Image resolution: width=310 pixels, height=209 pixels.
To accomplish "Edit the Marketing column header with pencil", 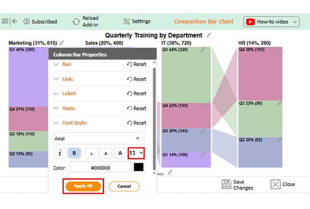I will pyautogui.click(x=62, y=43).
